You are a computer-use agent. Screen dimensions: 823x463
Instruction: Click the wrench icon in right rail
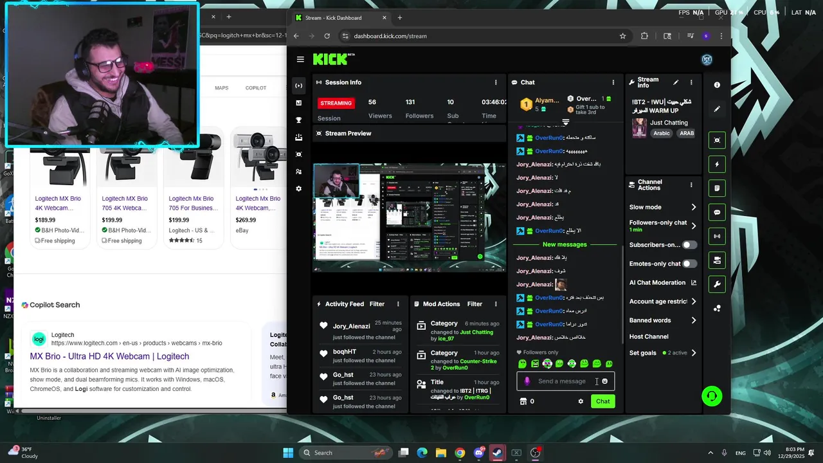[x=717, y=284]
